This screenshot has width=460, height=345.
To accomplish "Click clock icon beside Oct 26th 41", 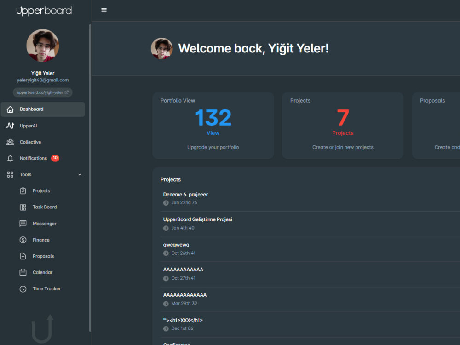I will pos(166,253).
